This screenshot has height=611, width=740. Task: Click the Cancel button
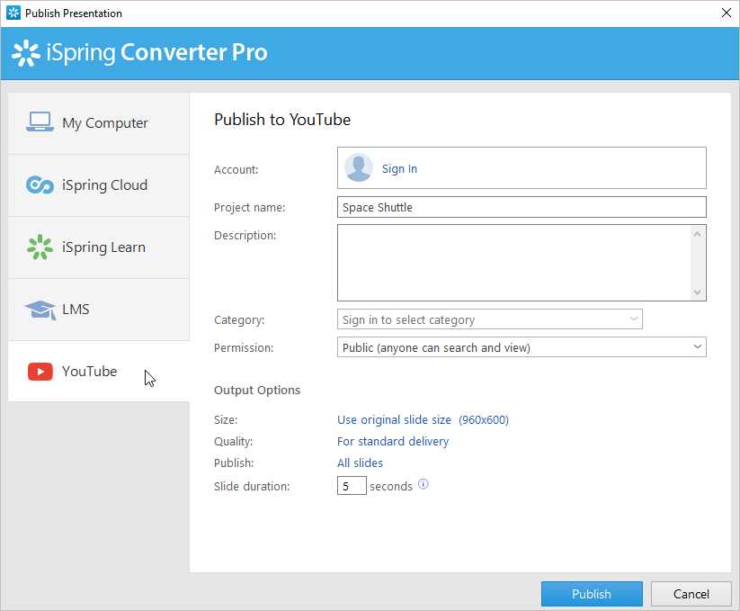[691, 594]
